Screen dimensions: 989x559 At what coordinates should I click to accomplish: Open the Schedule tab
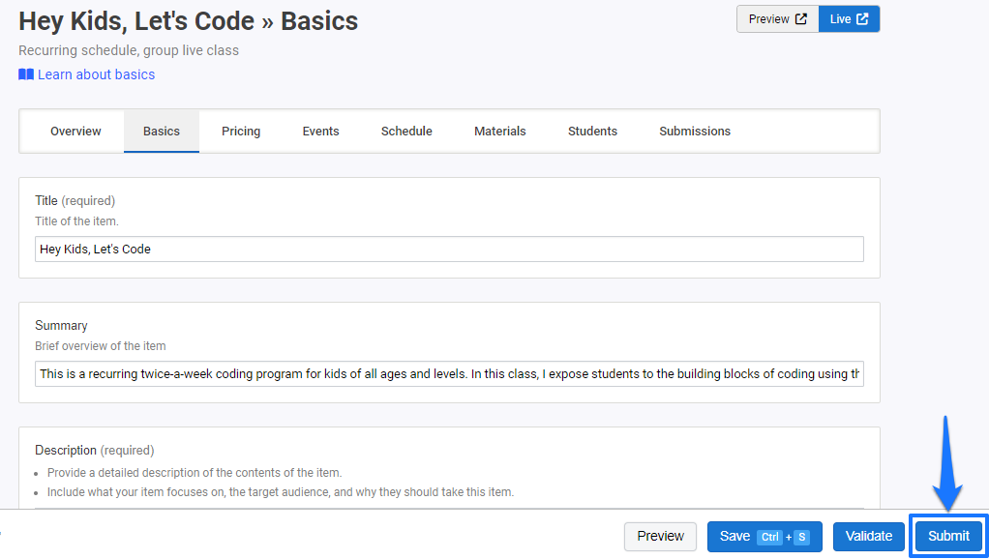click(x=406, y=132)
